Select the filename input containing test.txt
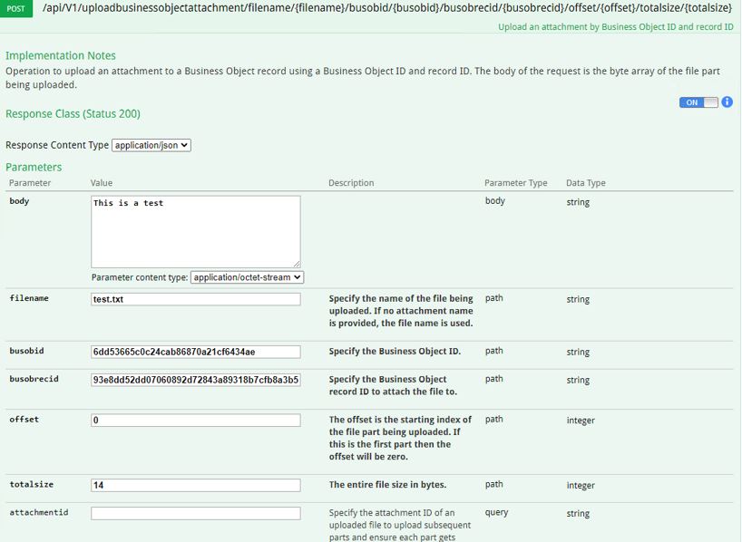 195,302
